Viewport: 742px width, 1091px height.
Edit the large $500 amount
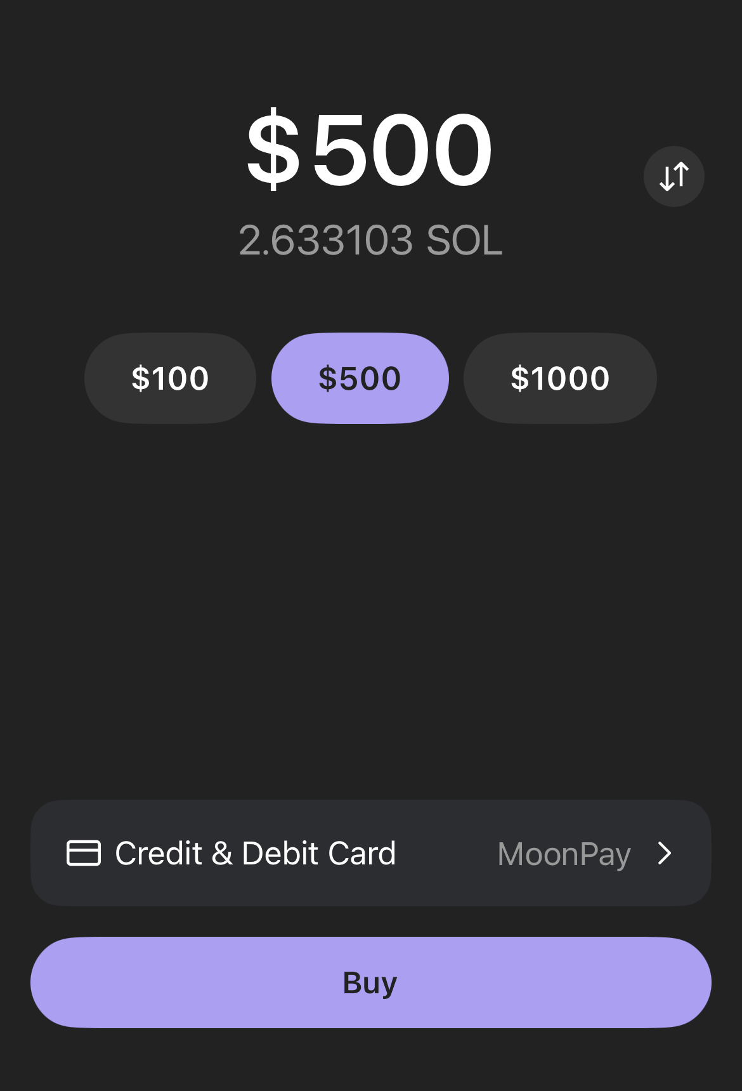[370, 150]
